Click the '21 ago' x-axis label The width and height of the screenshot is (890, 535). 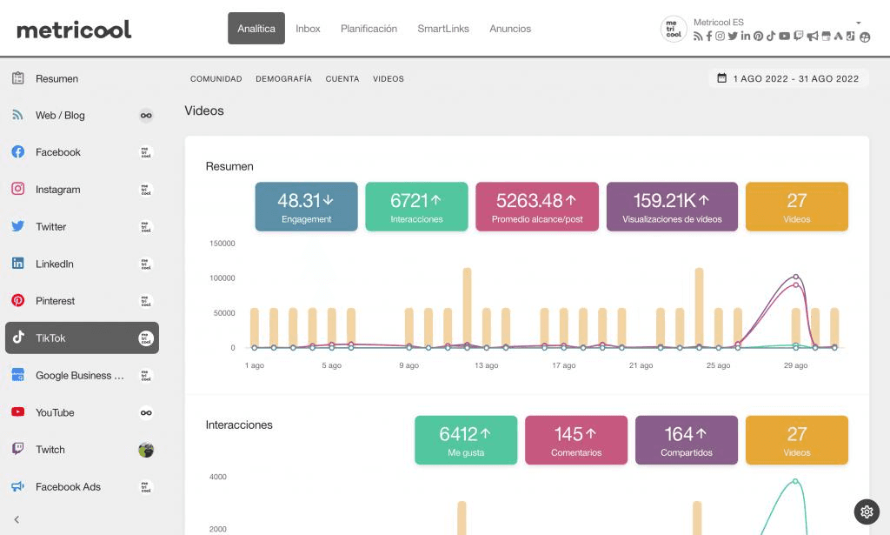[641, 365]
